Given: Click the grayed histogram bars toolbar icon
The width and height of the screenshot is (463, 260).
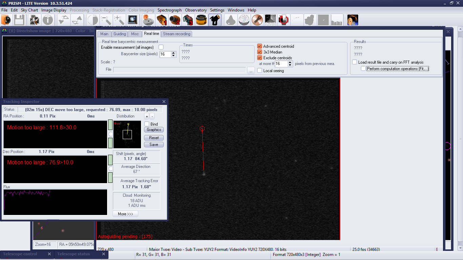Looking at the screenshot, I should (x=337, y=20).
